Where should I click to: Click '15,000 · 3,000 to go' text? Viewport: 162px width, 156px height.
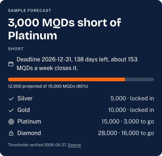pos(128,121)
